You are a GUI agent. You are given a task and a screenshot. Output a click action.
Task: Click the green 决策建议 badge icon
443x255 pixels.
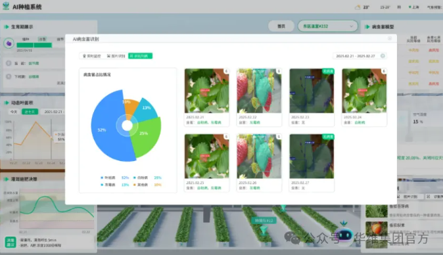[x=11, y=243]
